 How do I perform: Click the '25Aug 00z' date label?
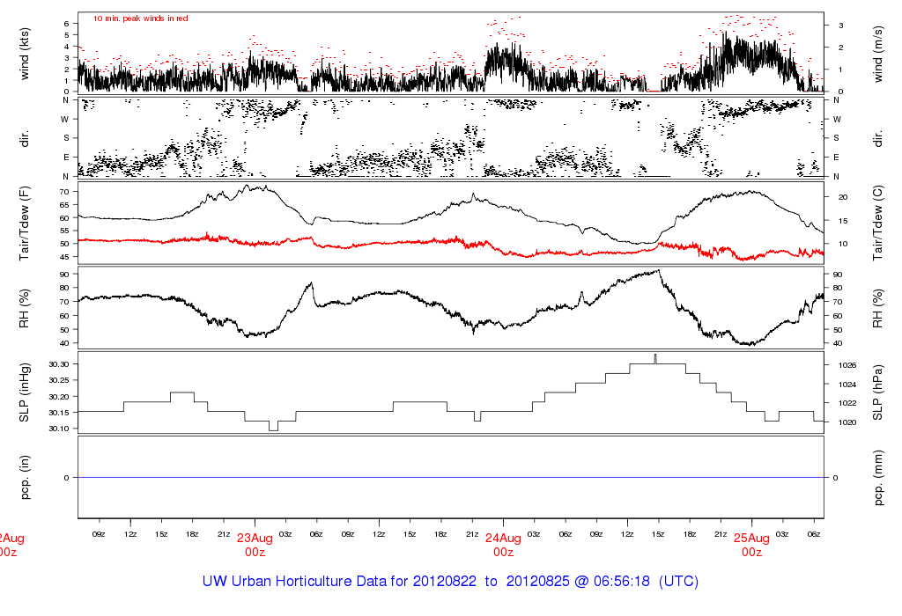click(752, 545)
